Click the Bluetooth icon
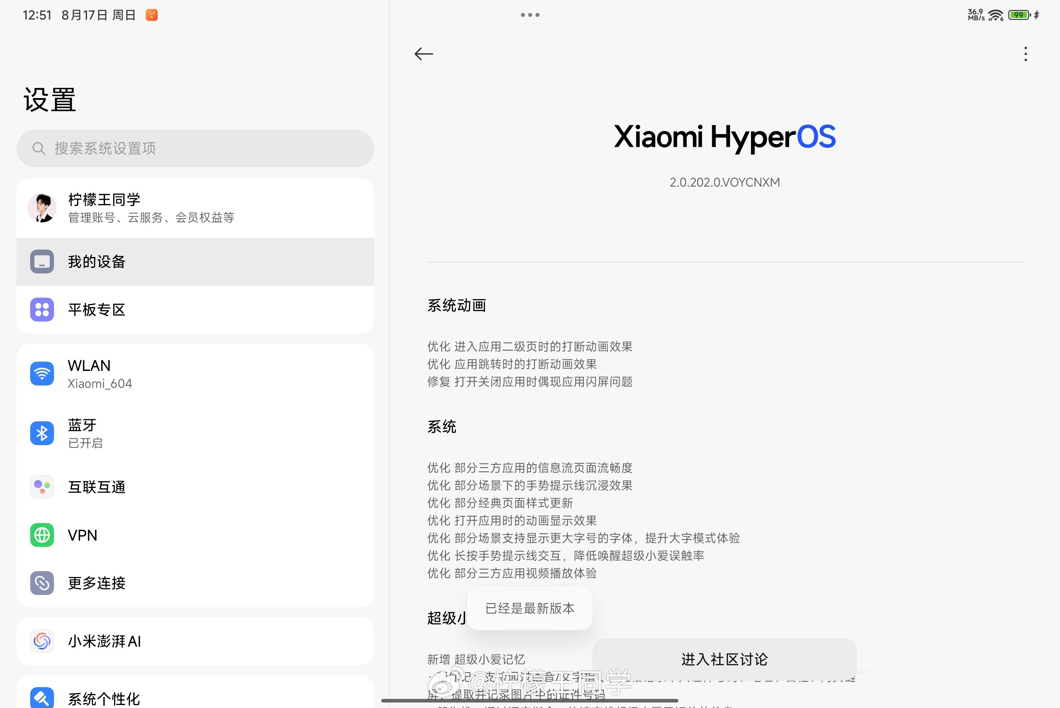This screenshot has height=708, width=1060. click(x=42, y=433)
